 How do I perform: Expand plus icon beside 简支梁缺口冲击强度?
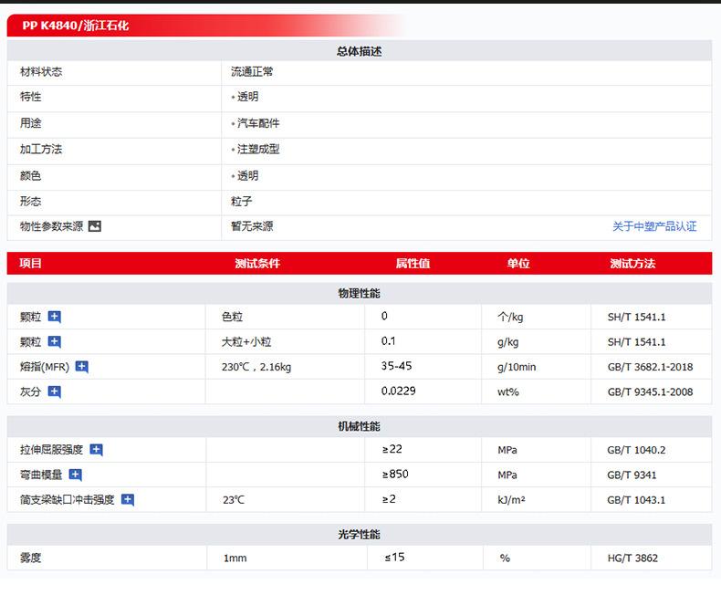[x=128, y=500]
